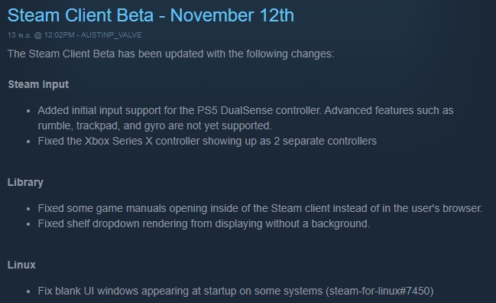
Task: Open the Steam Client Beta November 12th title
Action: (151, 15)
